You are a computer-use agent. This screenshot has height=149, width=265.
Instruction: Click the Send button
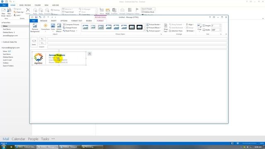(x=34, y=42)
